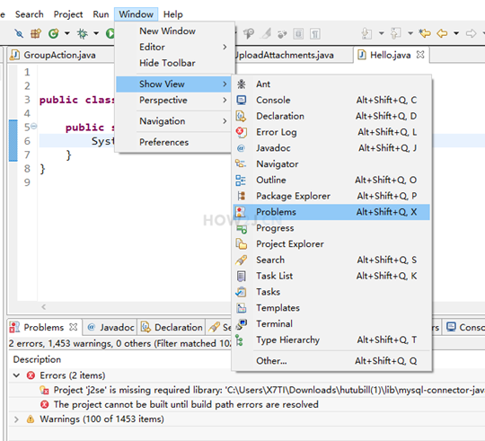Collapse the Errors (2 items) group
Image resolution: width=485 pixels, height=441 pixels.
point(16,375)
